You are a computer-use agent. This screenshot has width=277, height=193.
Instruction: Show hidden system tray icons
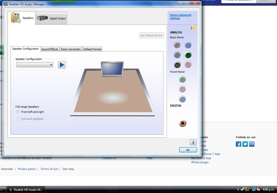238,189
